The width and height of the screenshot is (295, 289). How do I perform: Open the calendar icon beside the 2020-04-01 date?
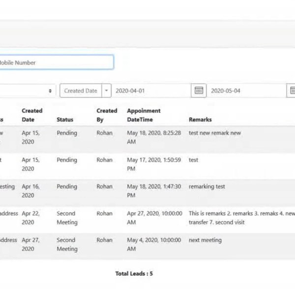coord(199,91)
